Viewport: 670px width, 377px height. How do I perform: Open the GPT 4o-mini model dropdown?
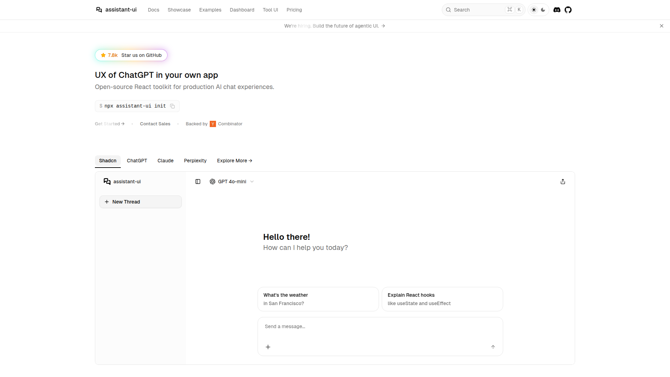click(x=252, y=182)
